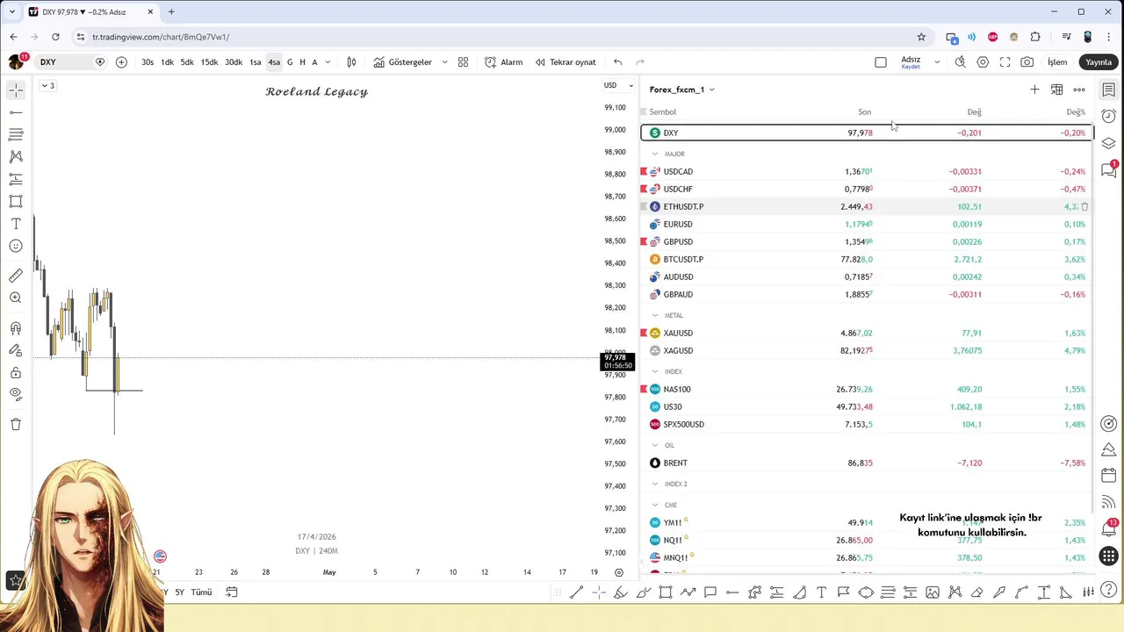The image size is (1124, 632).
Task: Select the text tool in the left sidebar
Action: 16,224
